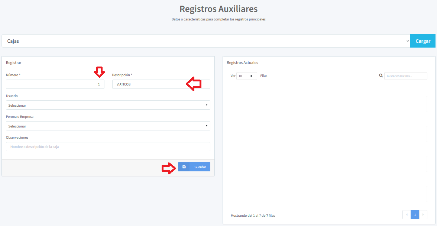Click the Número field label
This screenshot has height=226, width=437.
coord(13,75)
